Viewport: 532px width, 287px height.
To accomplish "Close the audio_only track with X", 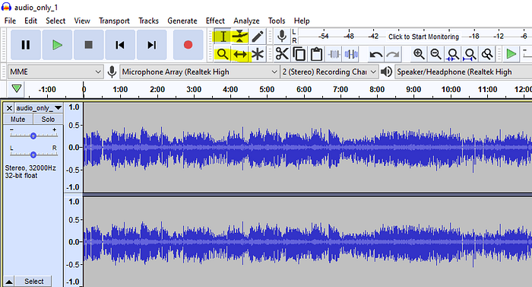I will pos(9,108).
